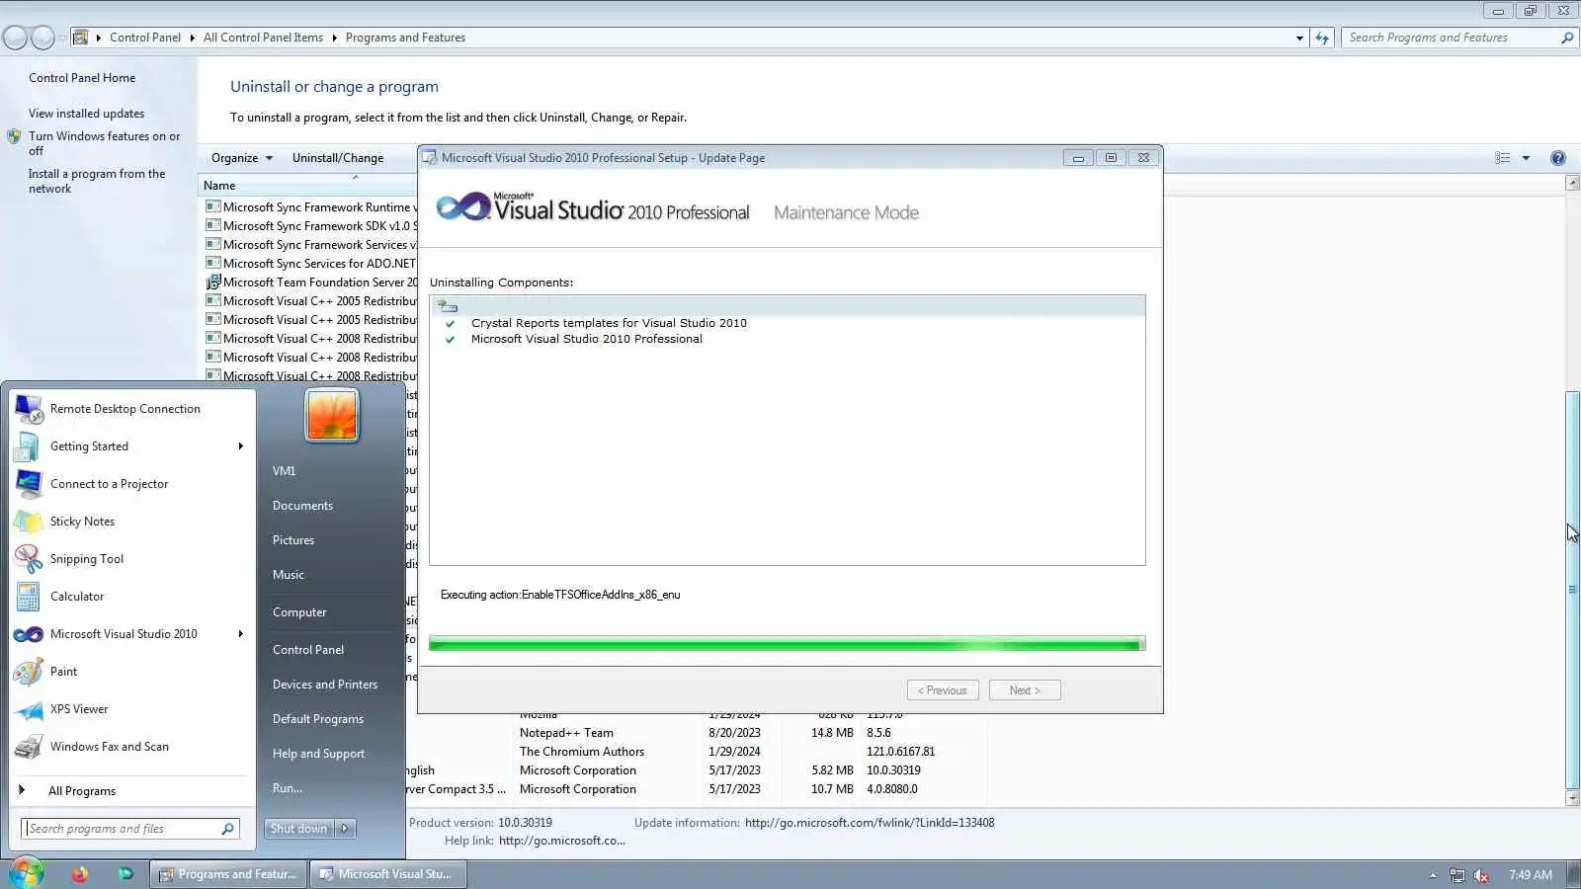Select Run... in Start menu
The width and height of the screenshot is (1581, 889).
point(288,788)
